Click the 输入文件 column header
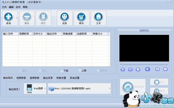The height and width of the screenshot is (108, 174). [x=10, y=34]
